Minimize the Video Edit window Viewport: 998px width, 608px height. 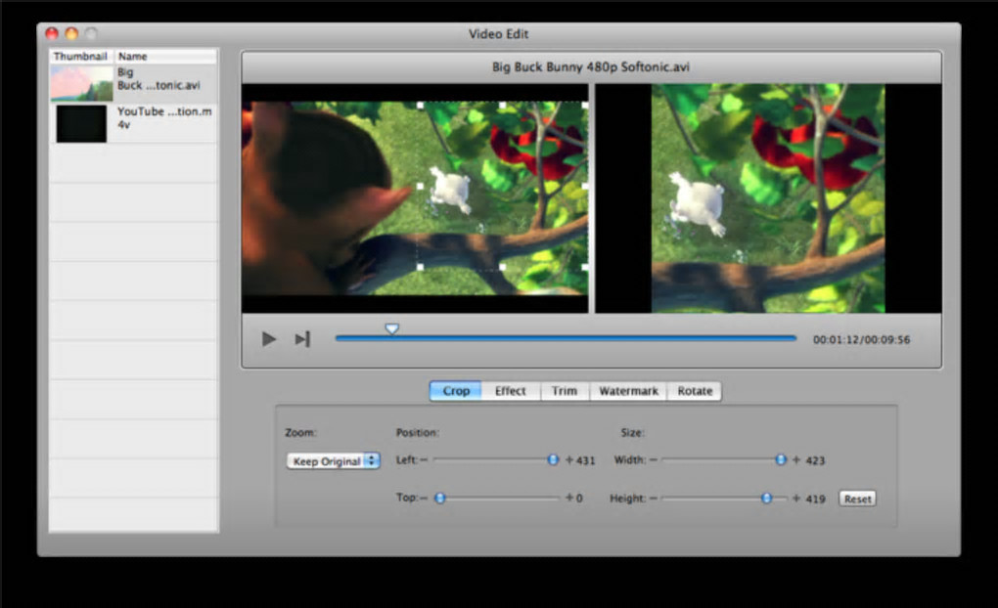72,33
